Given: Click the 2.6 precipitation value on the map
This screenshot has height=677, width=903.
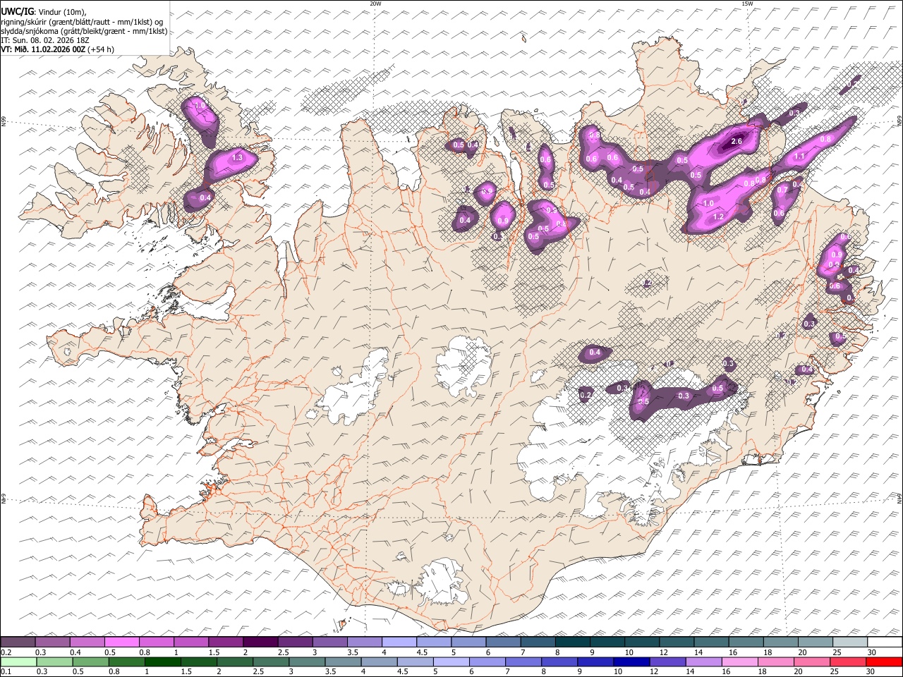Looking at the screenshot, I should [737, 142].
